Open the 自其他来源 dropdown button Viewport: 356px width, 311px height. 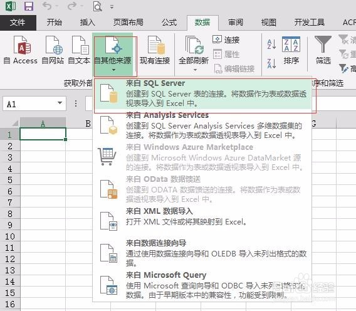point(113,55)
